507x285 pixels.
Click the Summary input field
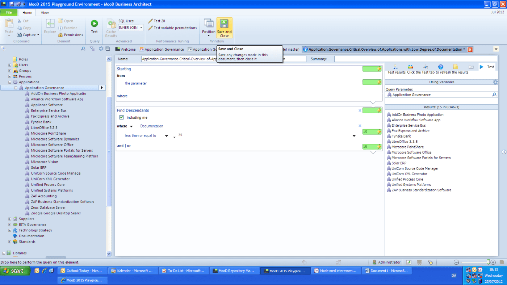[415, 59]
